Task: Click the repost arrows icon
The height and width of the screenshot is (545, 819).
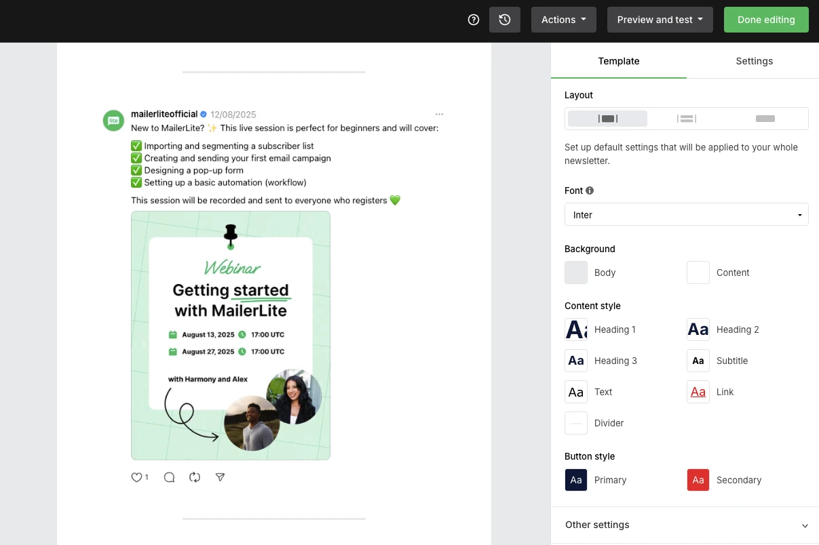Action: click(x=195, y=477)
